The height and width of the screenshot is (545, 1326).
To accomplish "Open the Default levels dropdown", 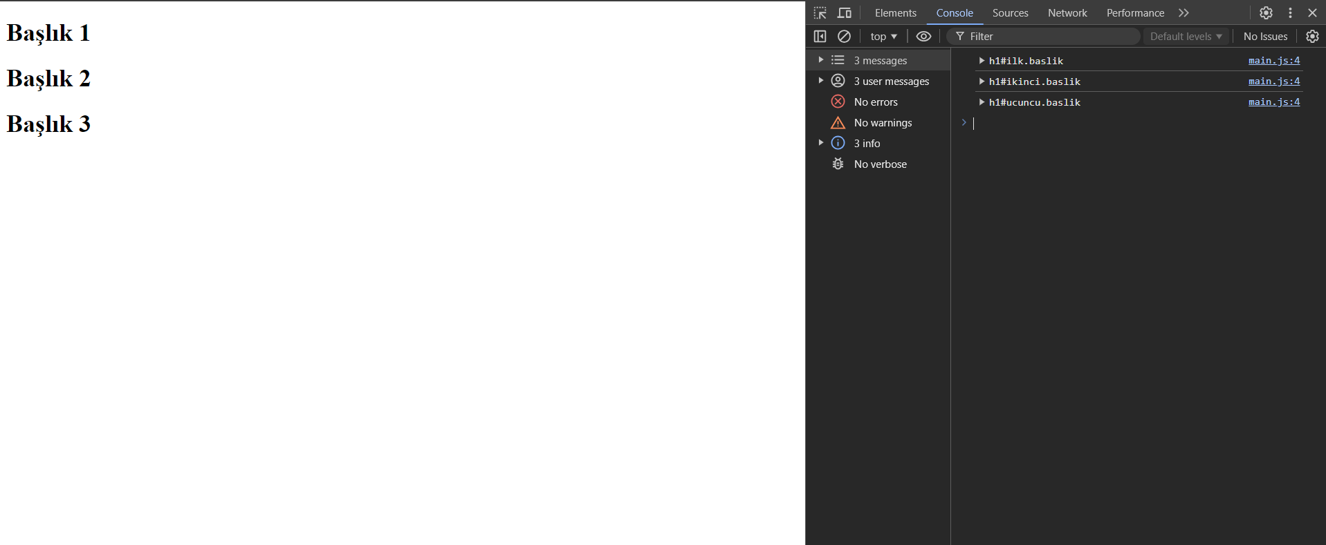I will click(x=1186, y=37).
